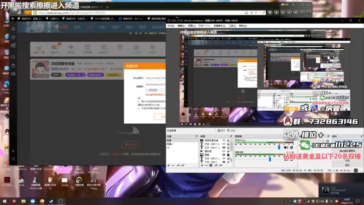Add a new scene in OBS scenes panel
Image resolution: width=364 pixels, height=205 pixels.
[168, 165]
